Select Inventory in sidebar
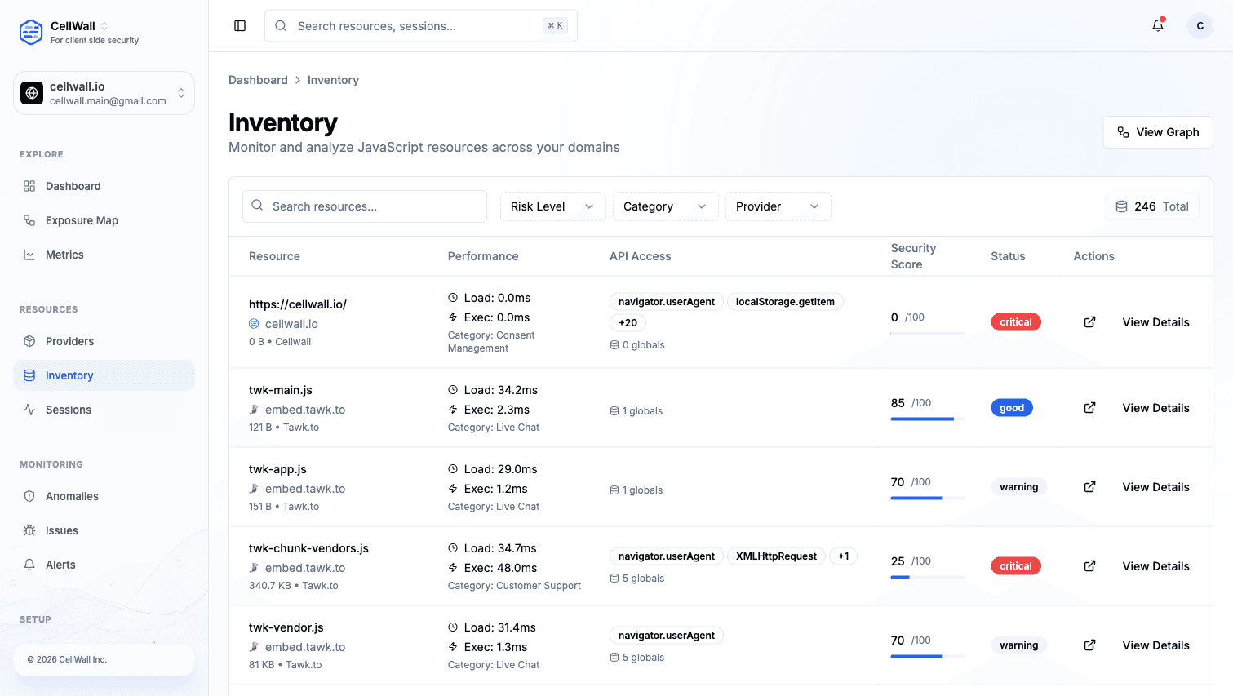The width and height of the screenshot is (1233, 696). [x=104, y=375]
